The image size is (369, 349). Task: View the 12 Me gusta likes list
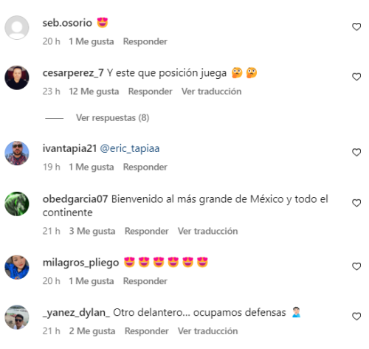click(x=94, y=91)
